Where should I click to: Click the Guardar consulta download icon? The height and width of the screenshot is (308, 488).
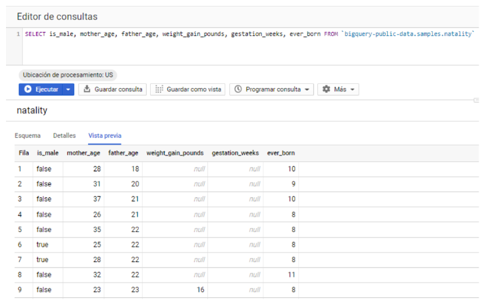87,89
